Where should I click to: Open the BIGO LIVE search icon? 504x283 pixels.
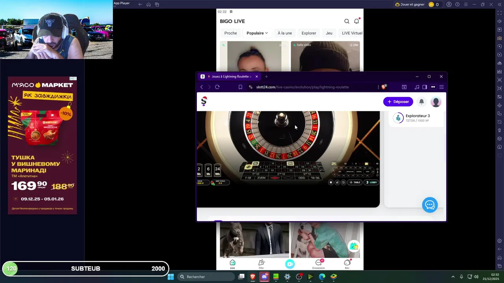[x=346, y=21]
